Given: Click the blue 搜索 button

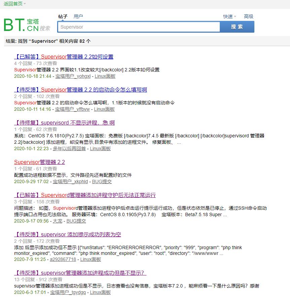Looking at the screenshot, I should pyautogui.click(x=237, y=27).
